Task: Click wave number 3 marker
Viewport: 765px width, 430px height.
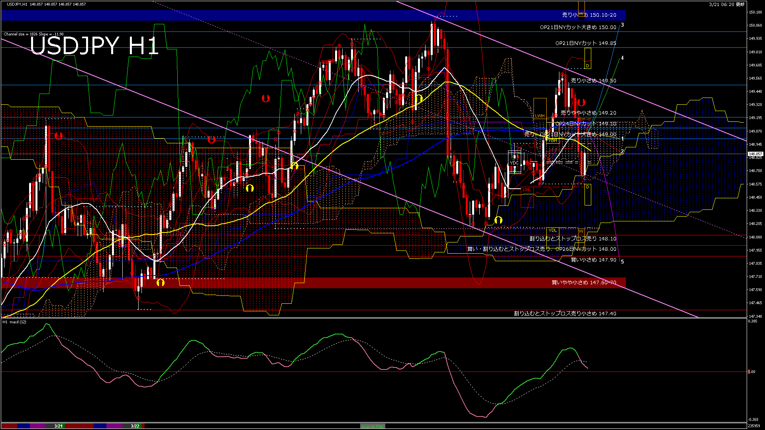Action: 622,25
